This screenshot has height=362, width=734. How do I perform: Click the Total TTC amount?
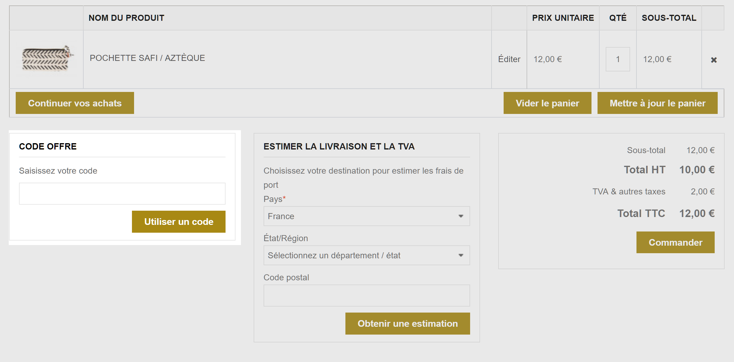(x=697, y=213)
